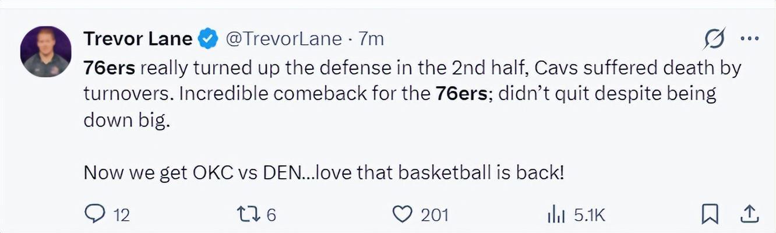This screenshot has width=776, height=233.
Task: Open the Grok slashed-circle icon
Action: point(714,40)
